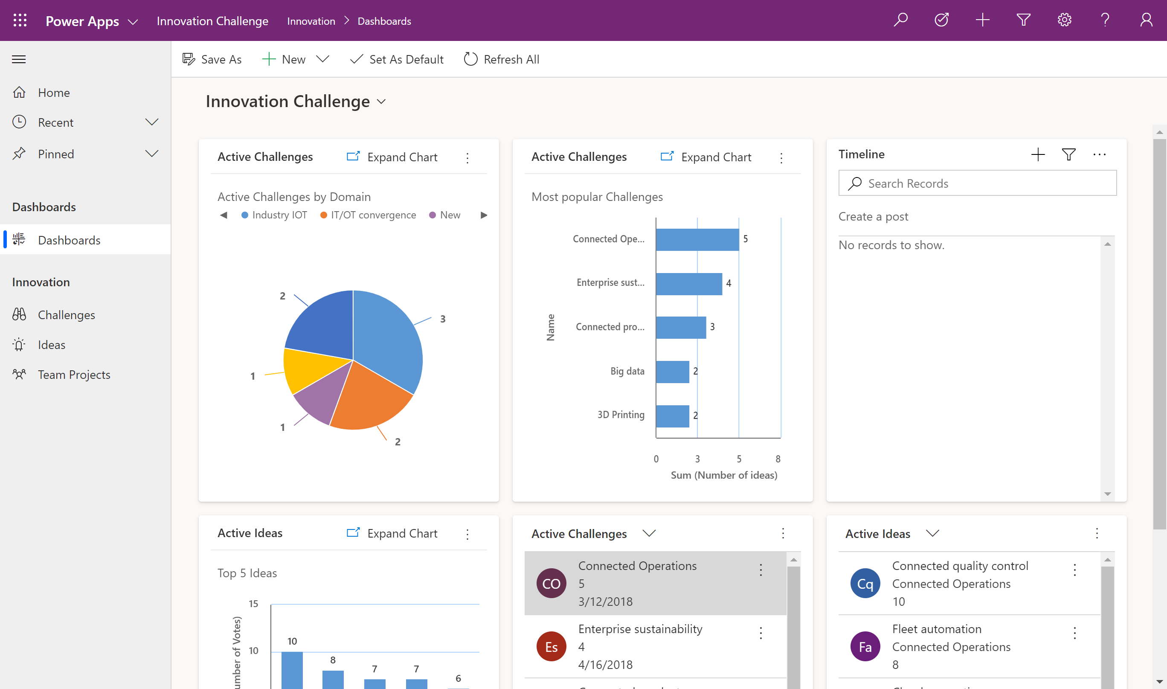Viewport: 1167px width, 689px height.
Task: Click Set As Default toolbar option
Action: click(x=396, y=58)
